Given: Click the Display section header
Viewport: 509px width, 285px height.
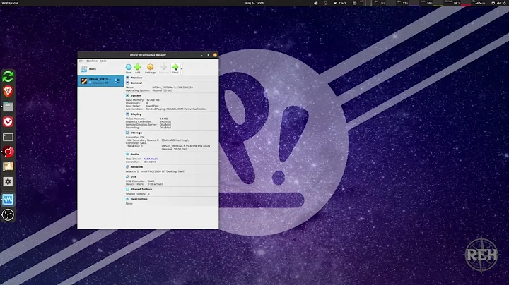Looking at the screenshot, I should (x=136, y=114).
